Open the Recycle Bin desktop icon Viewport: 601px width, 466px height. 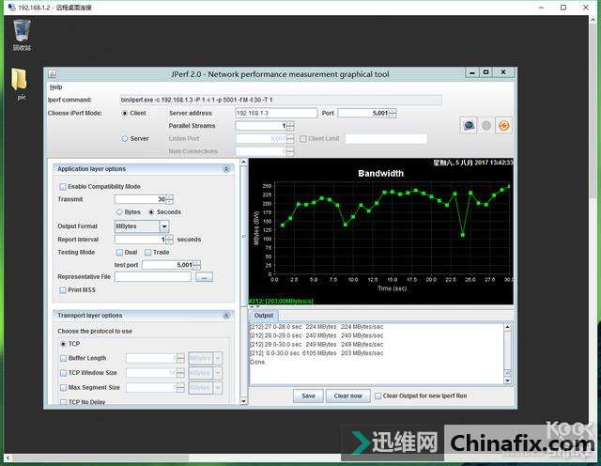tap(22, 36)
